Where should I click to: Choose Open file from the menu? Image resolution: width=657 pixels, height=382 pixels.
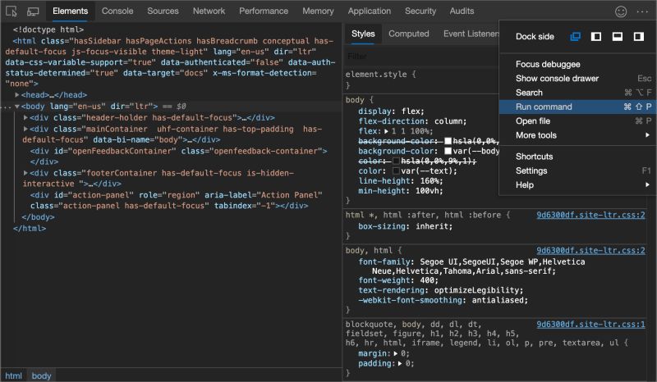tap(577, 121)
